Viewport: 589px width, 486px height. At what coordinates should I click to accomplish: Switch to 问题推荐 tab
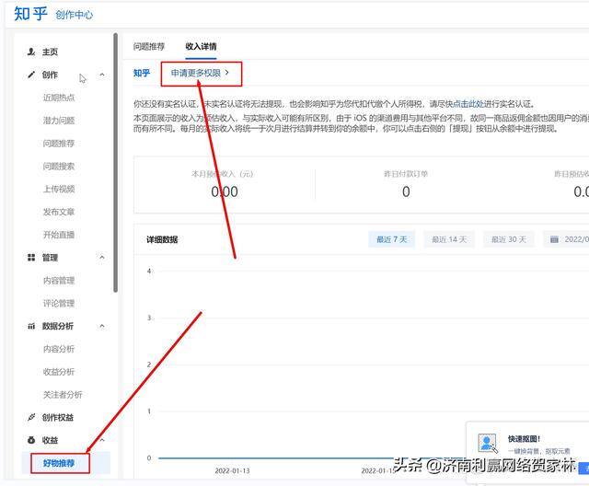tap(149, 47)
